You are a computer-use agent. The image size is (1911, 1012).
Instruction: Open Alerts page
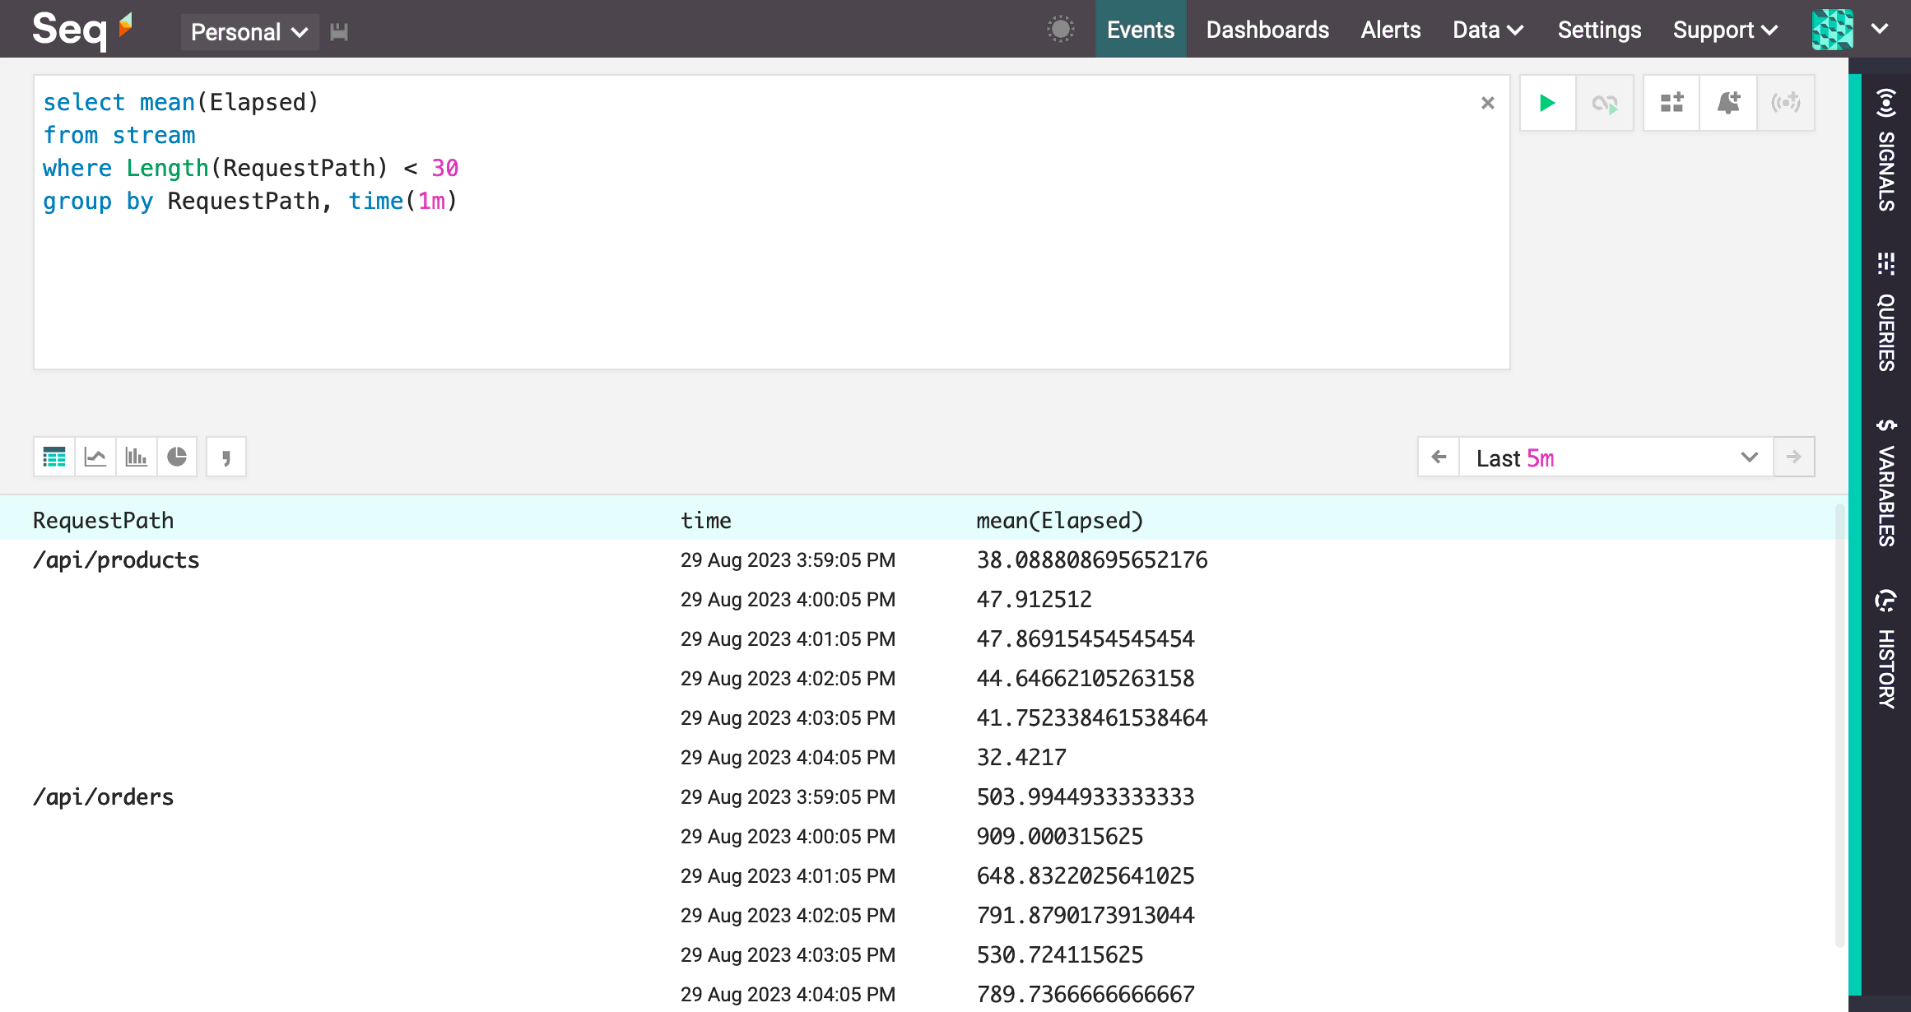point(1391,30)
